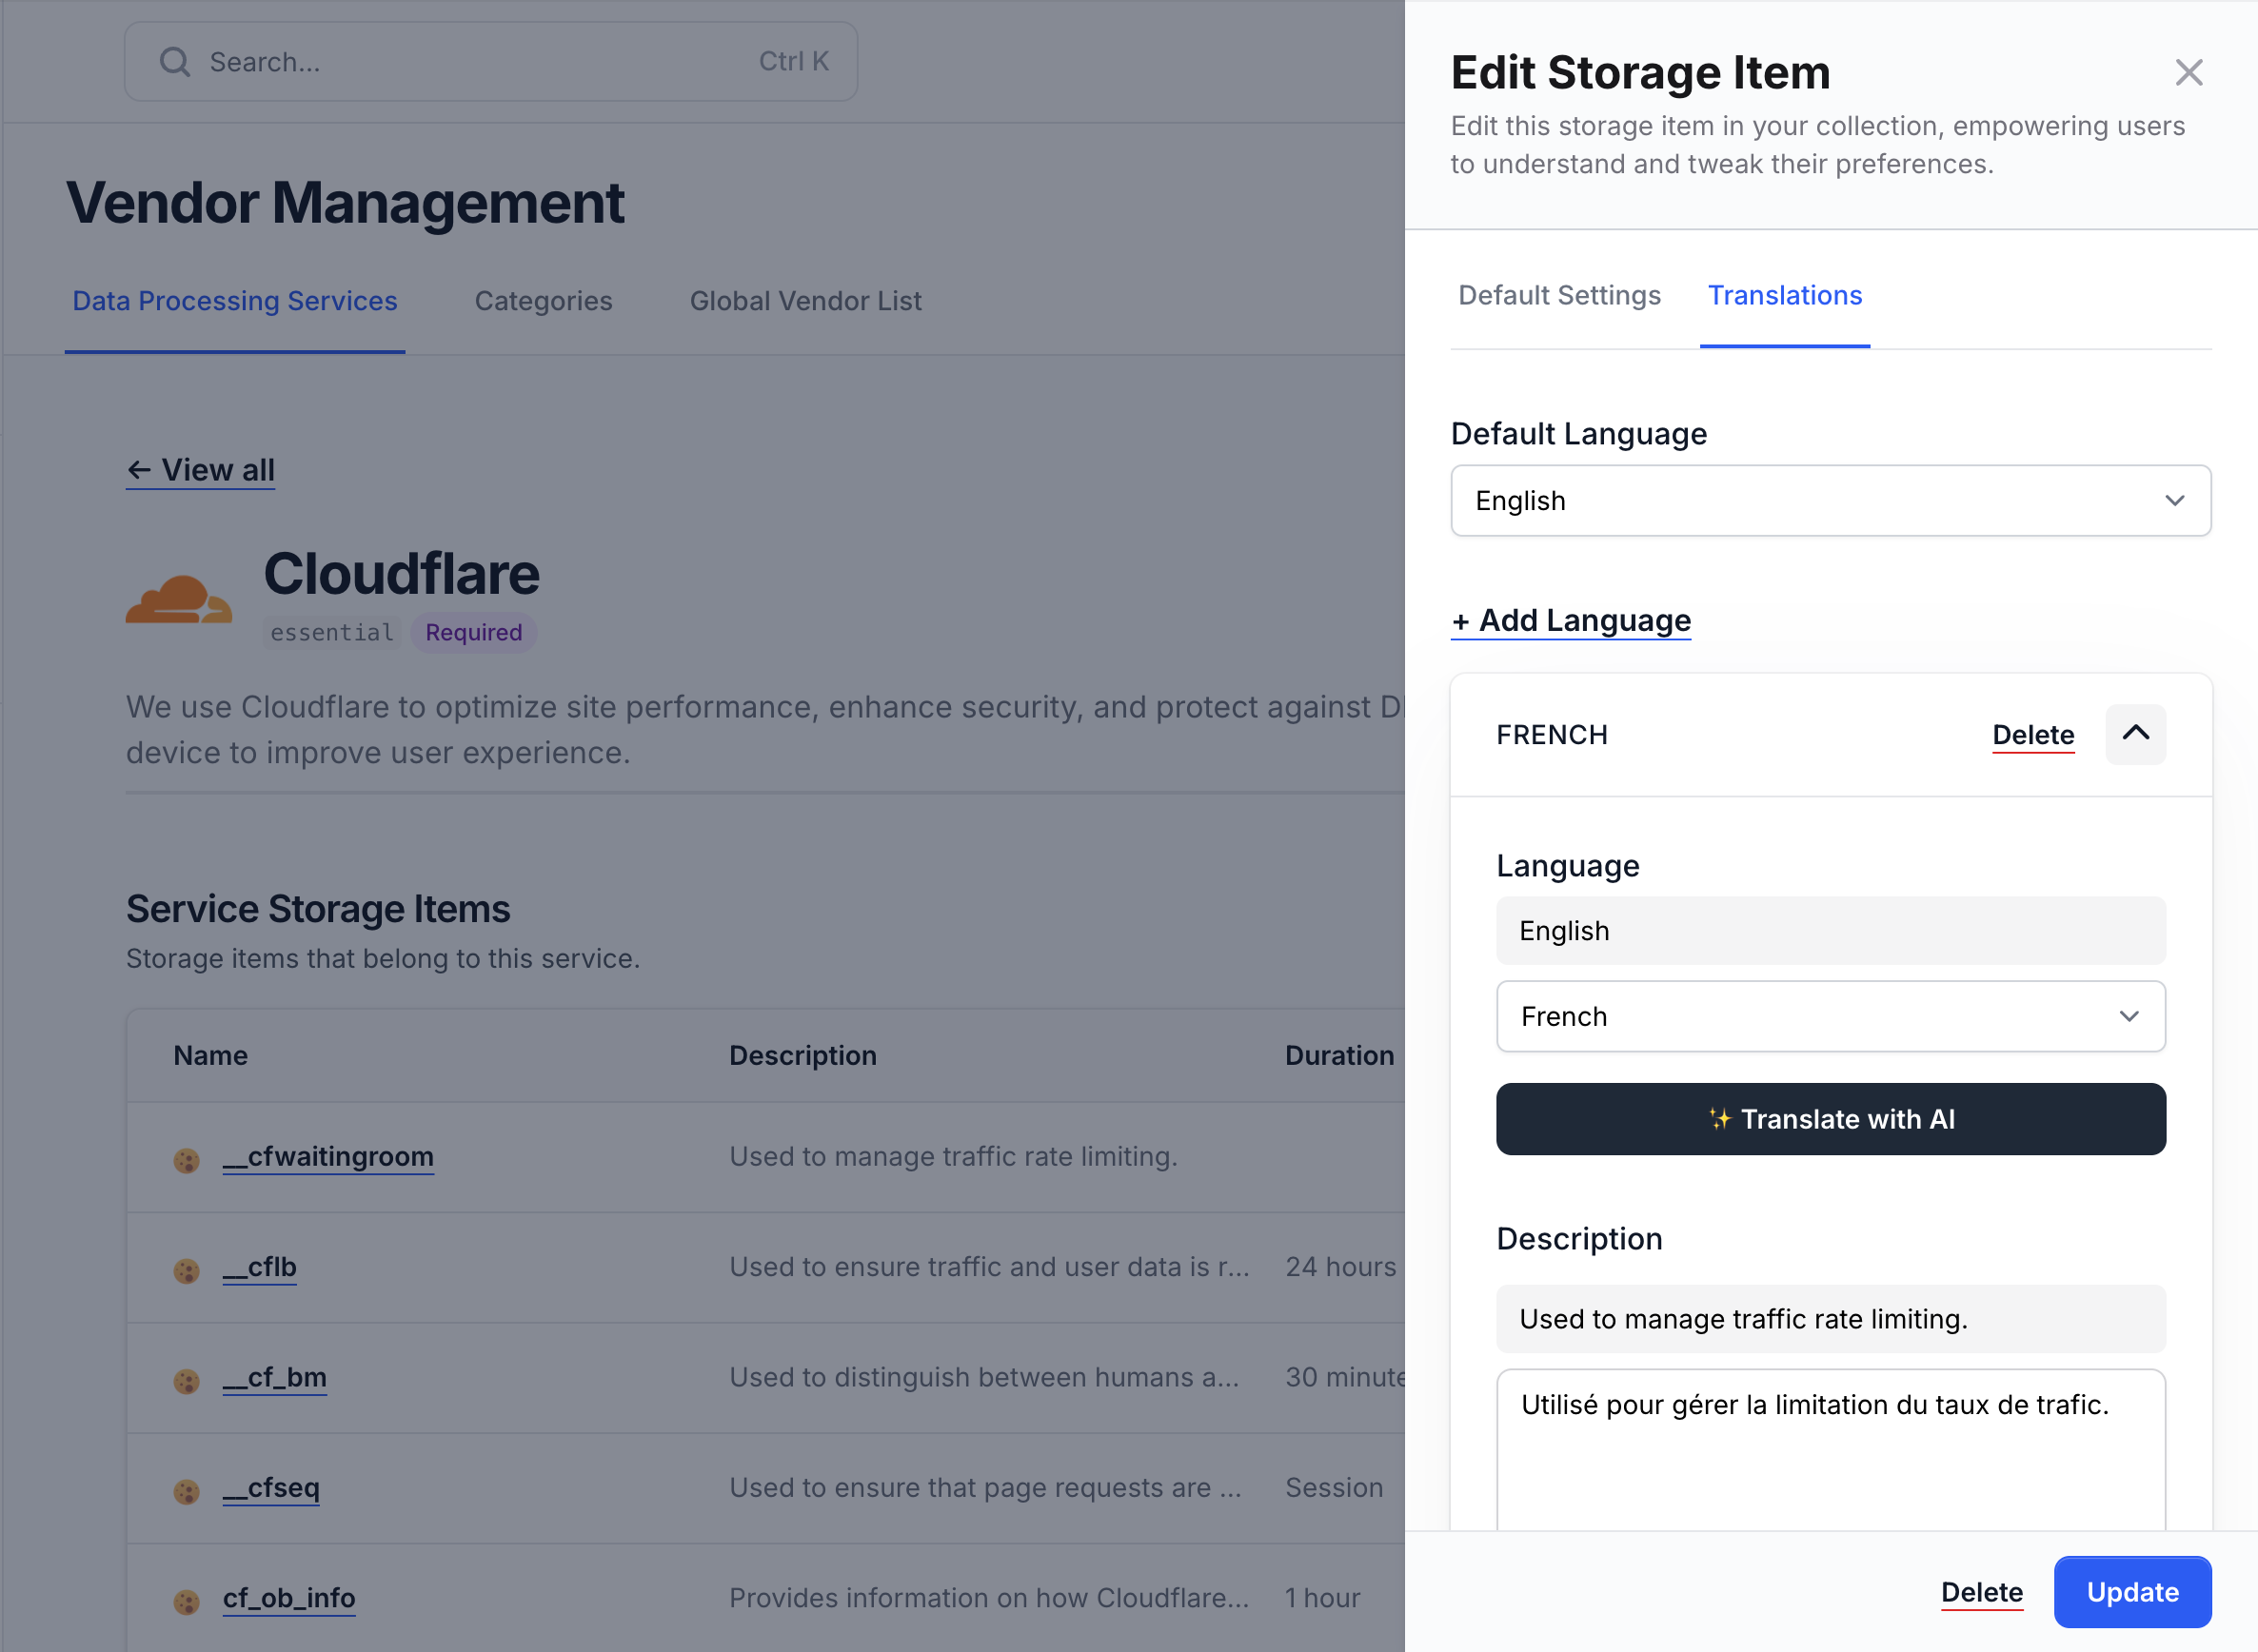Click cookie icon beside __cflb
This screenshot has width=2258, height=1652.
pos(186,1270)
